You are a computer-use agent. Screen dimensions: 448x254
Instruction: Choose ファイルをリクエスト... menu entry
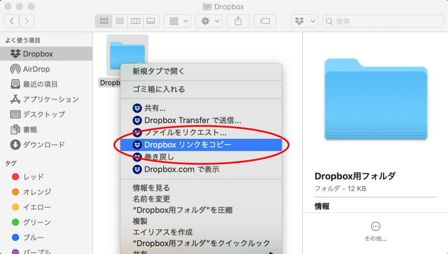click(201, 133)
